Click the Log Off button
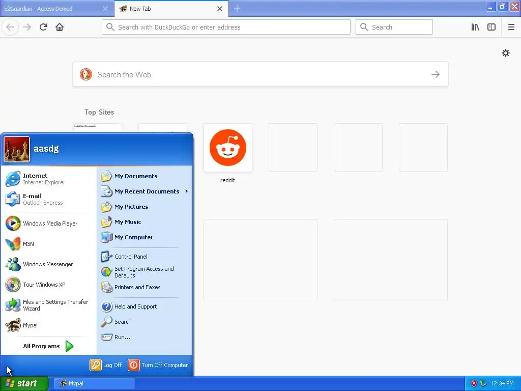The height and width of the screenshot is (391, 521). [x=106, y=365]
